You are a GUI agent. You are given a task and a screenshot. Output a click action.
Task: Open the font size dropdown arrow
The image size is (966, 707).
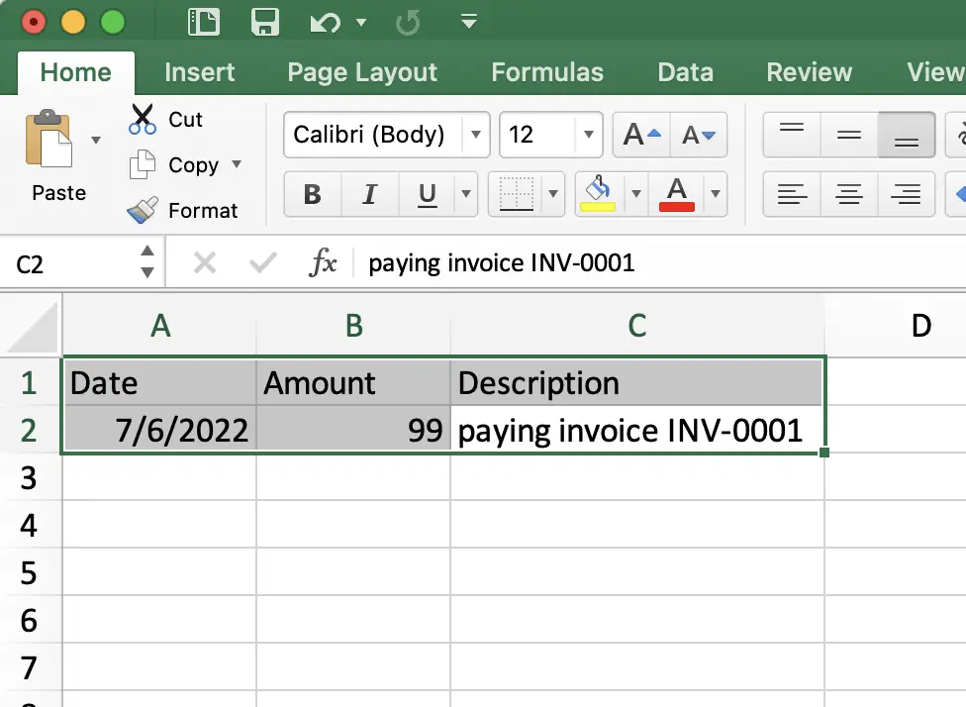[x=588, y=135]
